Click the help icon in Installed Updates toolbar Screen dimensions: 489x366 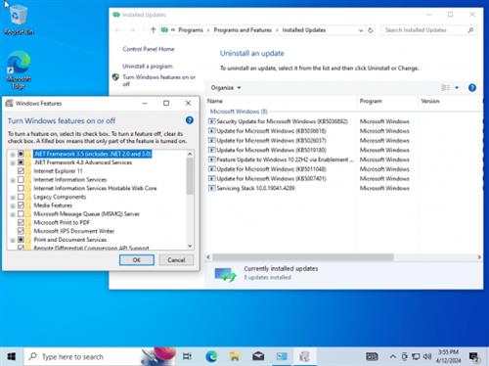pos(472,87)
